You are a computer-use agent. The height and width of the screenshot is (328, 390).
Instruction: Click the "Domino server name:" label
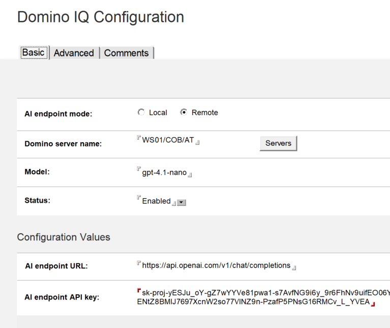pyautogui.click(x=63, y=144)
